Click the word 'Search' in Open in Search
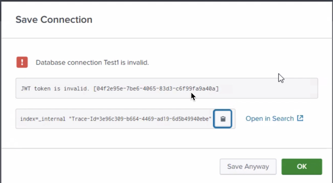Viewport: 333px width, 183px height. point(283,118)
